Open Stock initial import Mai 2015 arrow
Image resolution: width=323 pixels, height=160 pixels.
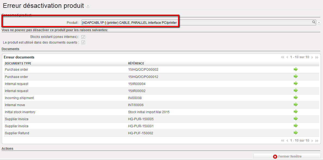pyautogui.click(x=296, y=112)
